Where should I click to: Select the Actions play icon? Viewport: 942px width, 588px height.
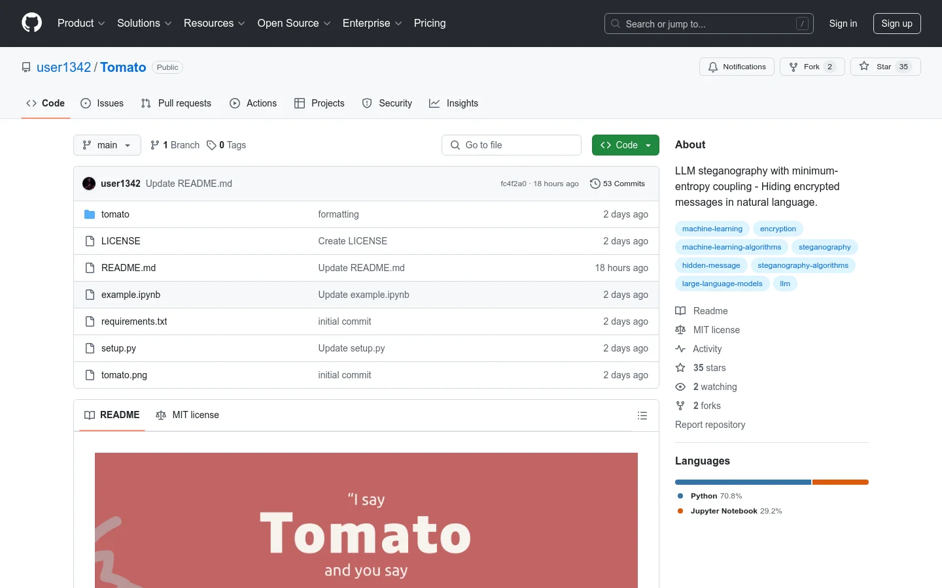coord(234,103)
